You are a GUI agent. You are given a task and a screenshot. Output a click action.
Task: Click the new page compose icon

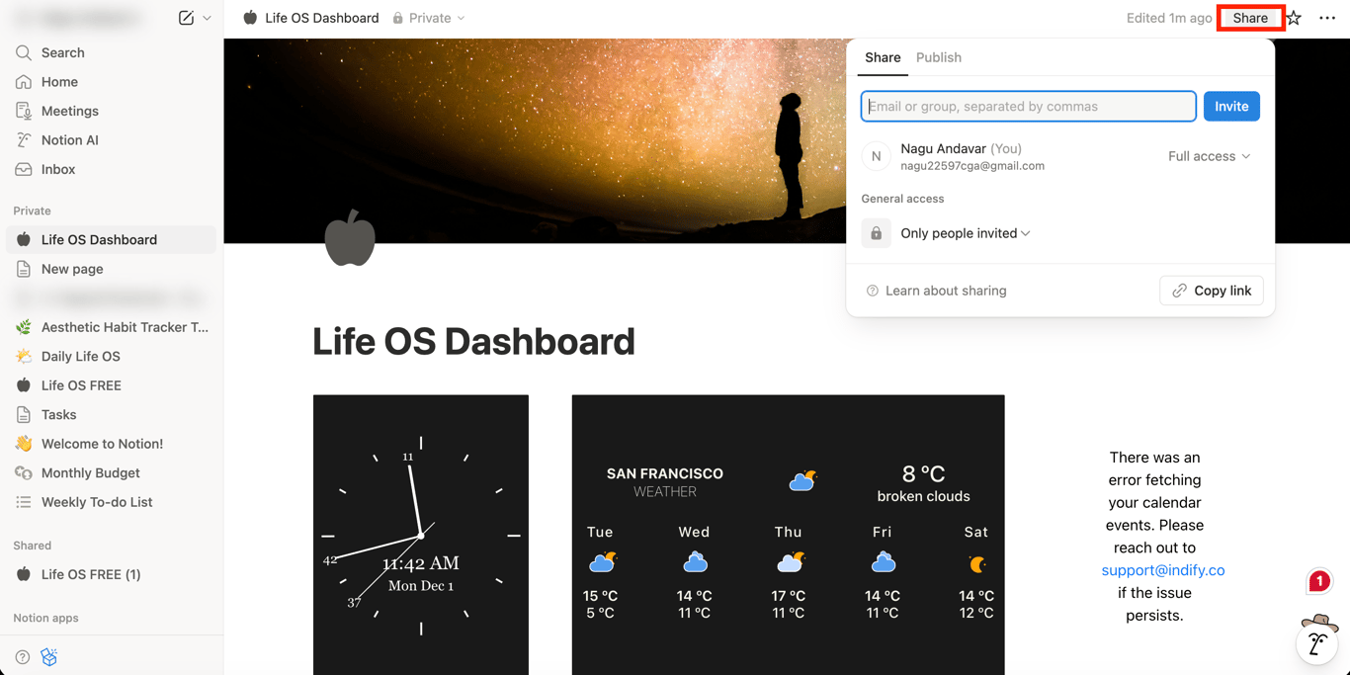tap(187, 17)
